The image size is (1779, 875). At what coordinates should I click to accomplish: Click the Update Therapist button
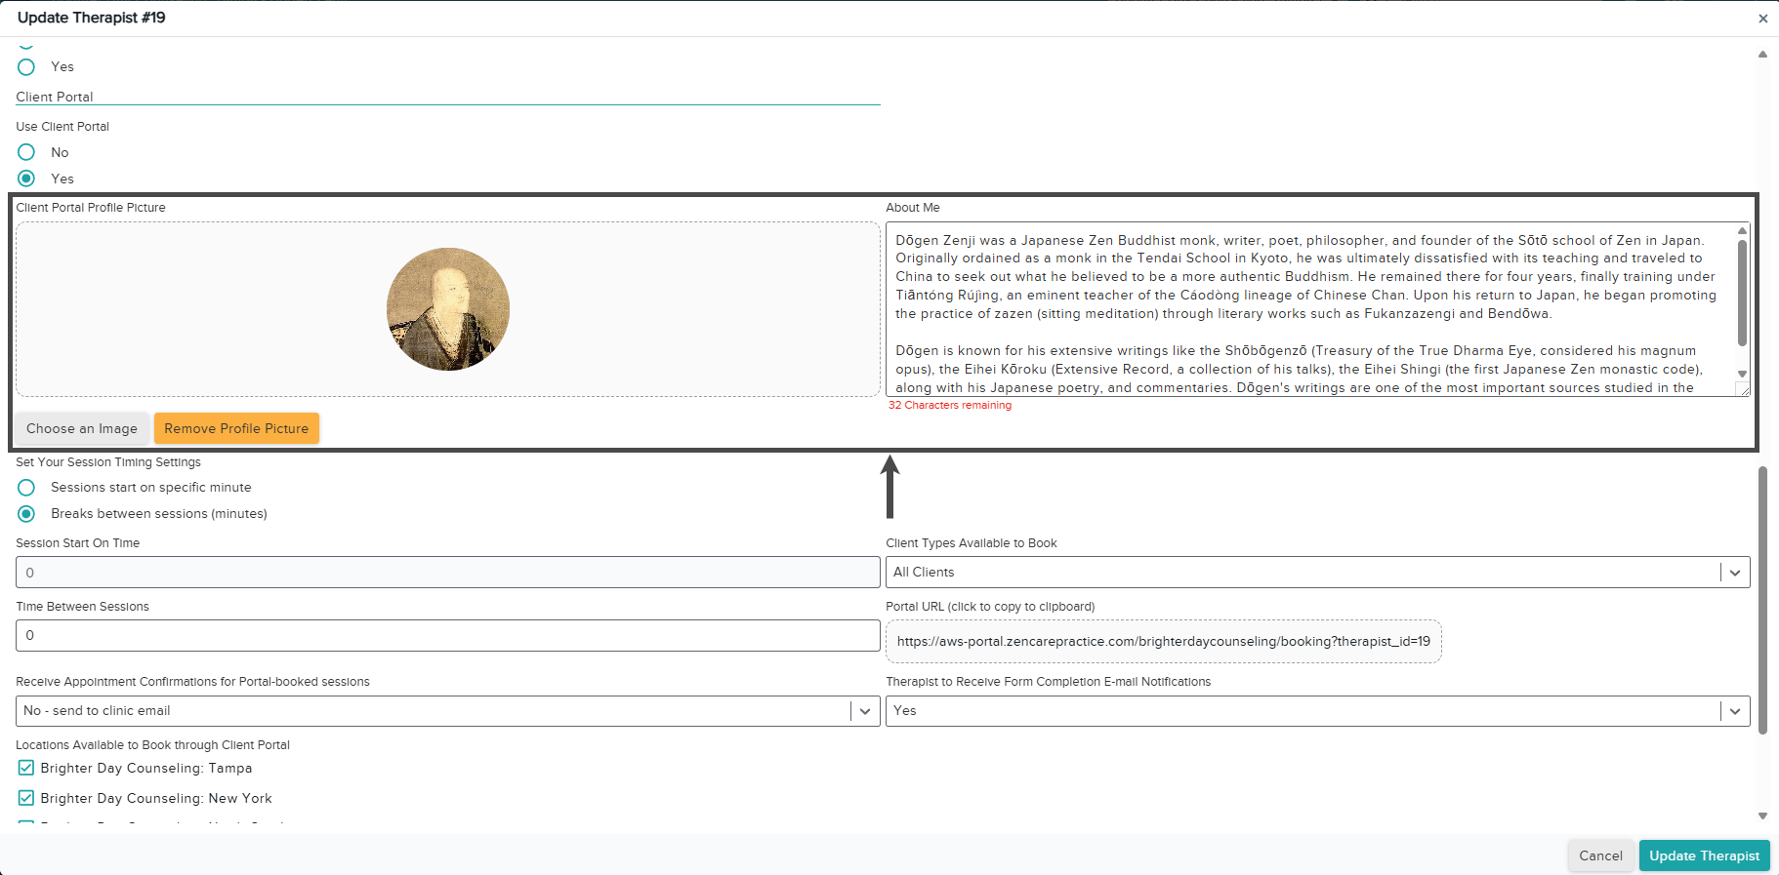click(x=1705, y=855)
